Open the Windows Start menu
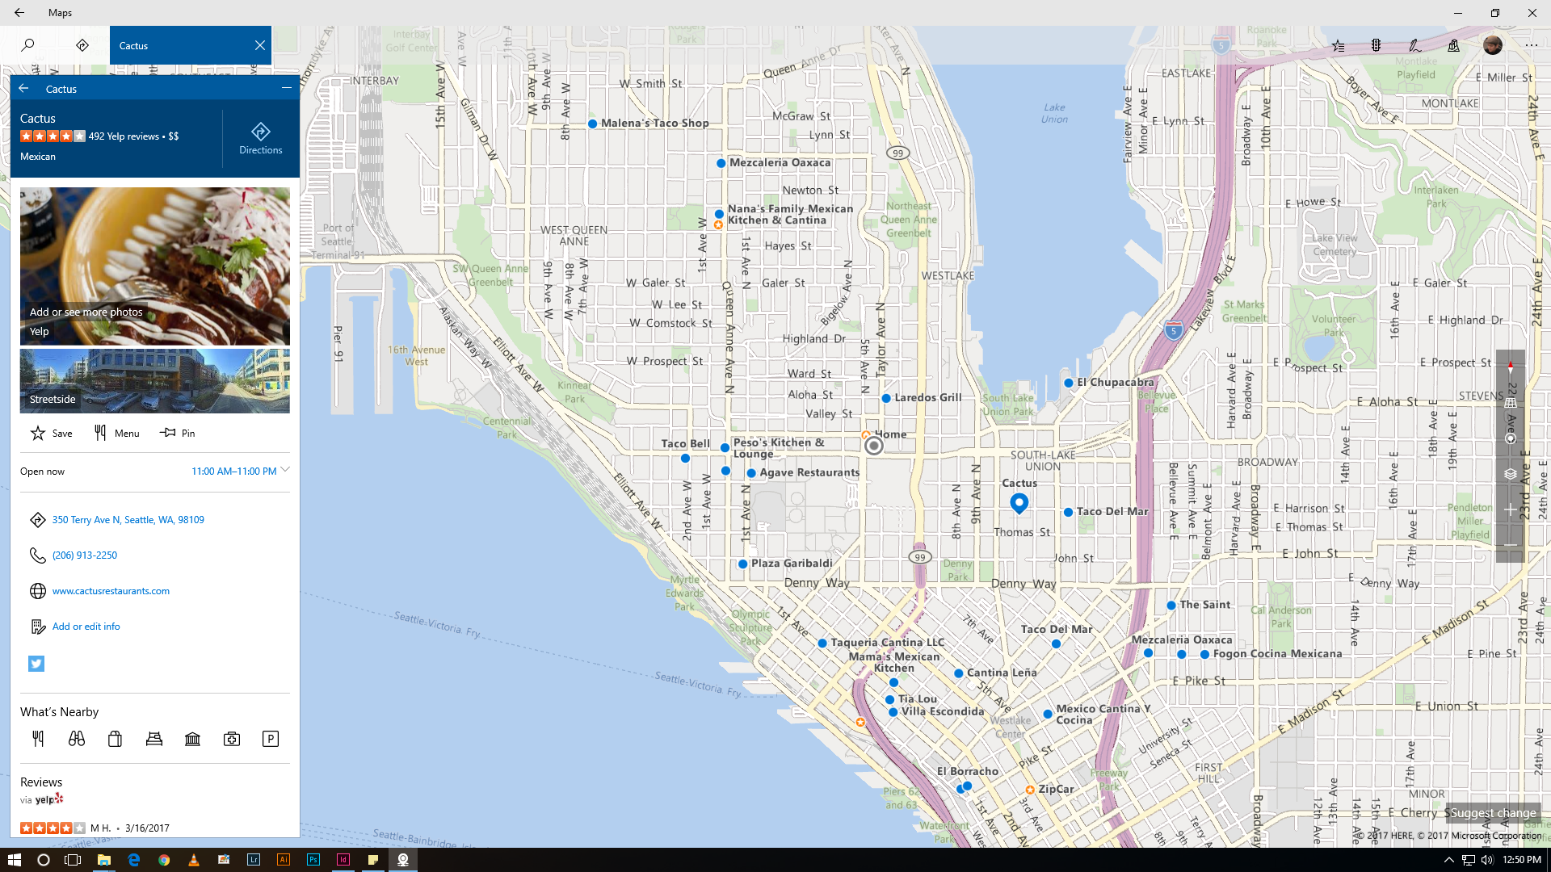This screenshot has height=872, width=1551. point(15,860)
